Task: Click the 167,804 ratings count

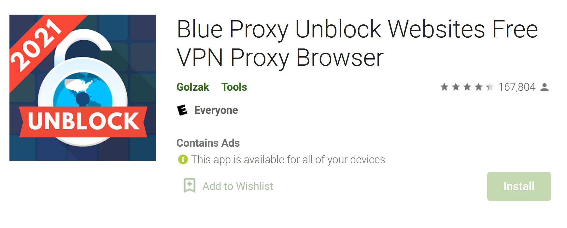Action: [517, 87]
